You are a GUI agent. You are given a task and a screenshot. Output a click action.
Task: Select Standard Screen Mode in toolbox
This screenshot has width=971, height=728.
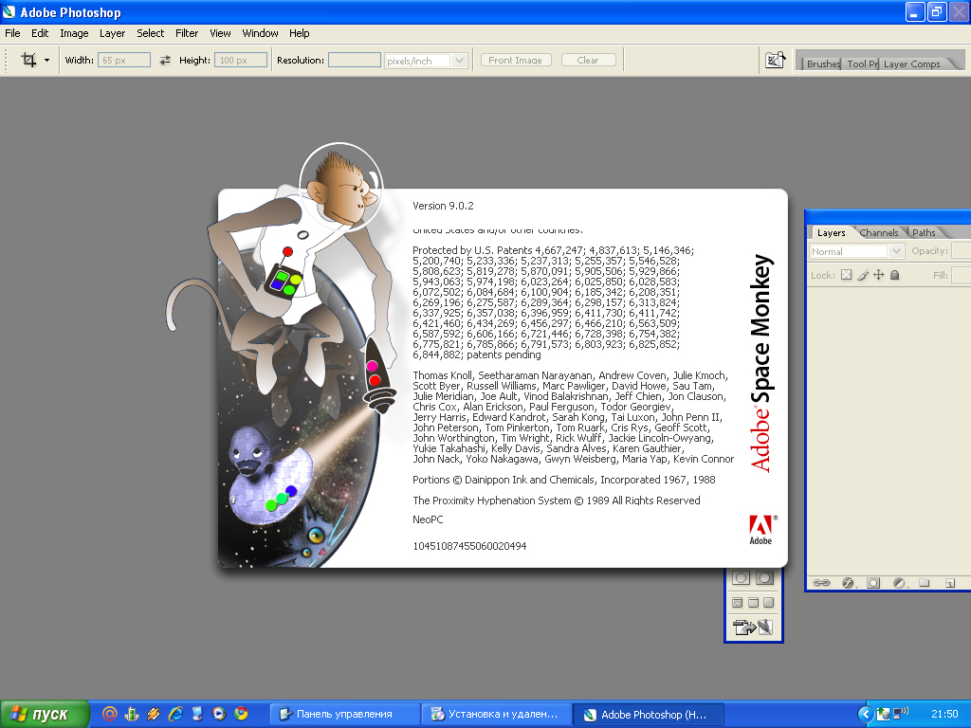pos(738,602)
